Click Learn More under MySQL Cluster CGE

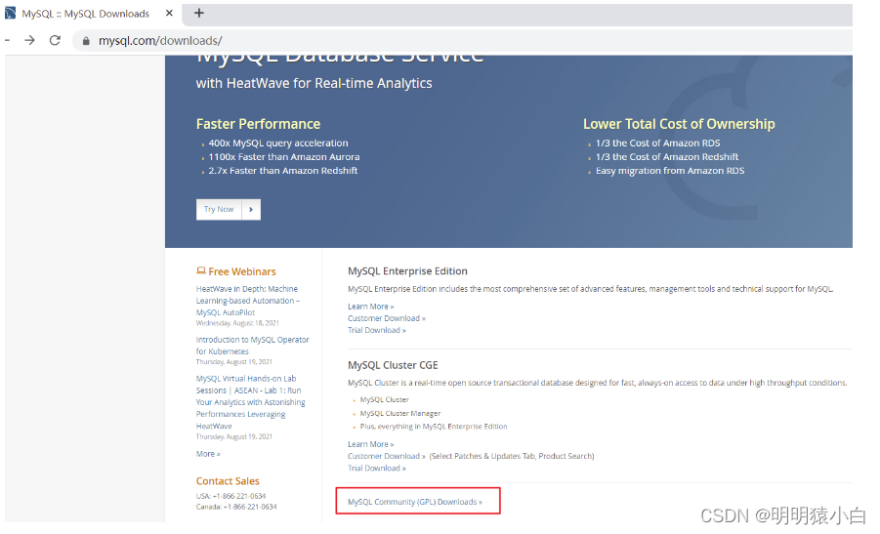(x=371, y=444)
